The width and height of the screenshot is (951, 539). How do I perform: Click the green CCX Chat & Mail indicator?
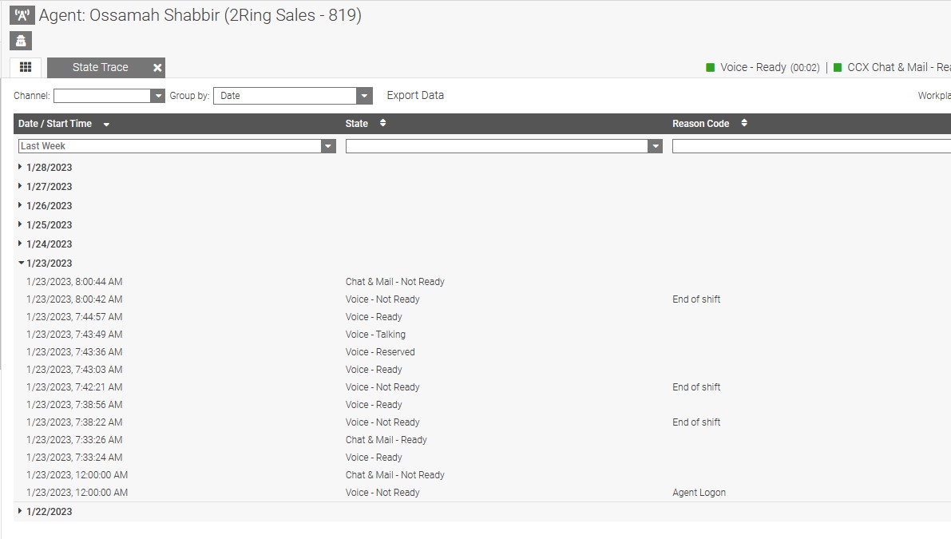pos(838,68)
